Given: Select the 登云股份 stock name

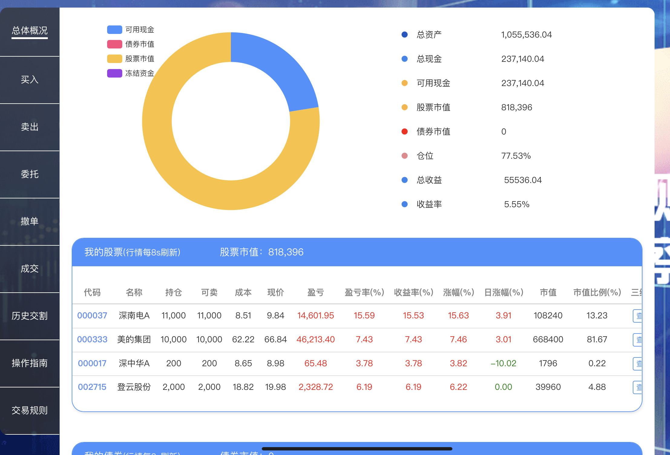Looking at the screenshot, I should click(x=134, y=387).
